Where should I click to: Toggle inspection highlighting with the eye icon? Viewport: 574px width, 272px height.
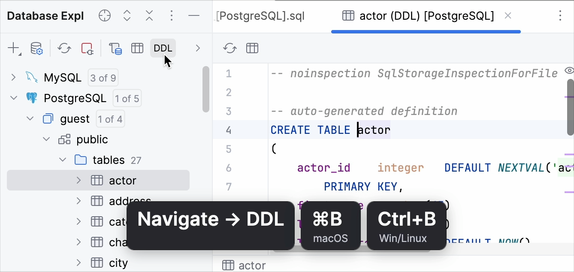click(x=569, y=70)
